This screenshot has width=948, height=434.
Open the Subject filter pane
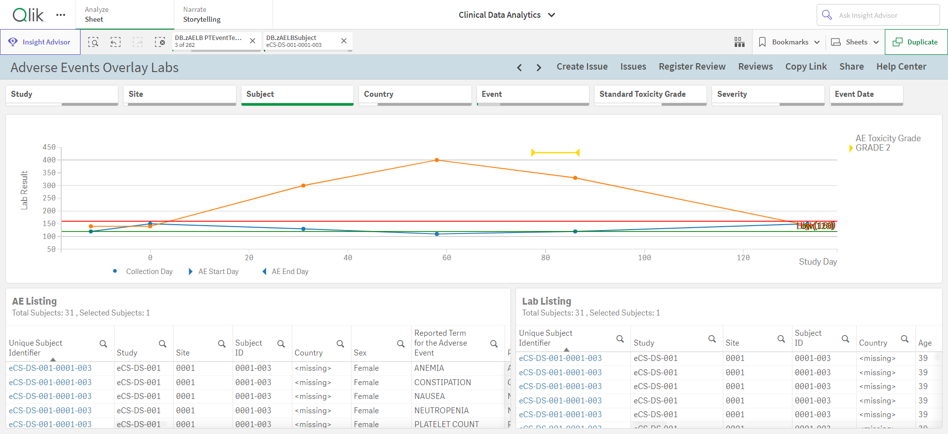click(297, 95)
